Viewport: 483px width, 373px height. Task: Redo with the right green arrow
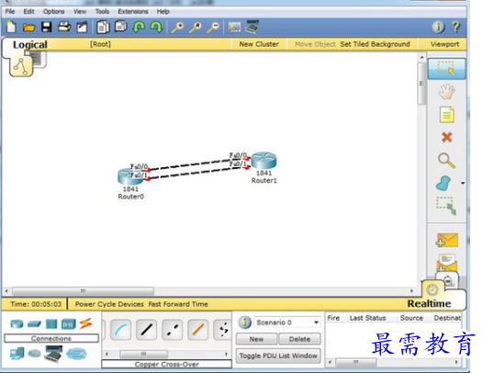tap(156, 28)
